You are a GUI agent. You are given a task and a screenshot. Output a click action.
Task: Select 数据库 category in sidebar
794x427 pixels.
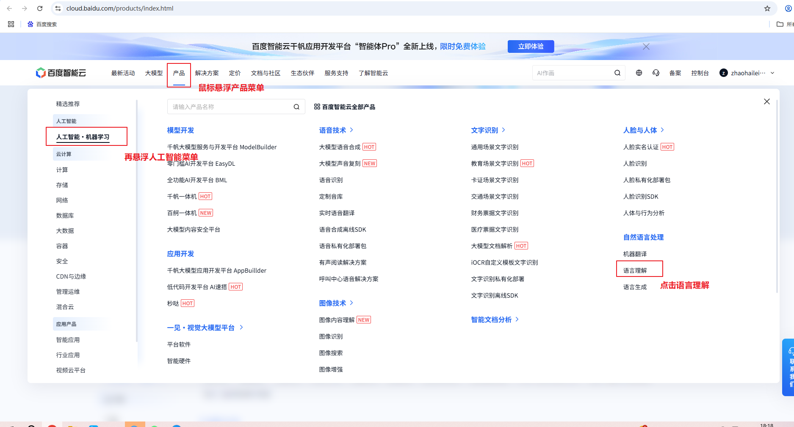[65, 216]
